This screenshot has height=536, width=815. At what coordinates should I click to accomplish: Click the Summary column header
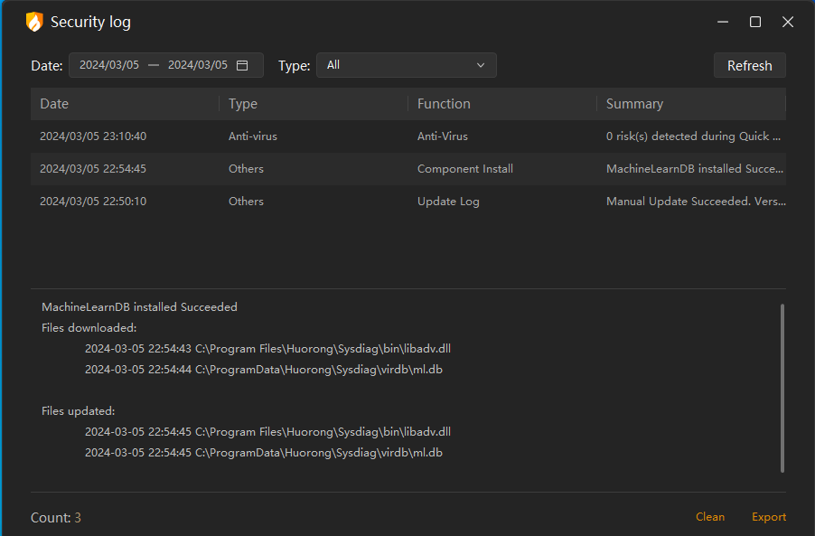pyautogui.click(x=634, y=104)
